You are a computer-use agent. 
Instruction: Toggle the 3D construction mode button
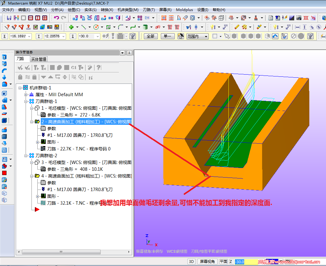(x=191, y=262)
